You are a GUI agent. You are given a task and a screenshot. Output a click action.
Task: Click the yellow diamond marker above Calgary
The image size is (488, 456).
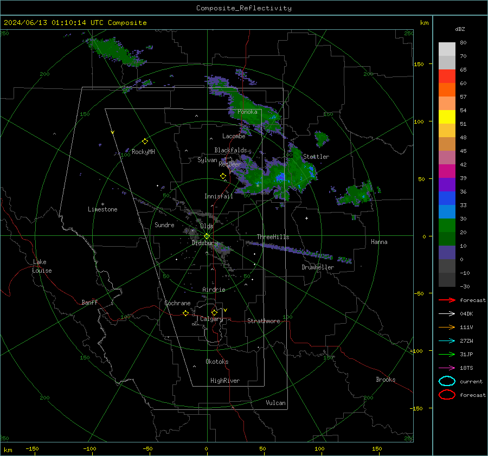pos(214,312)
